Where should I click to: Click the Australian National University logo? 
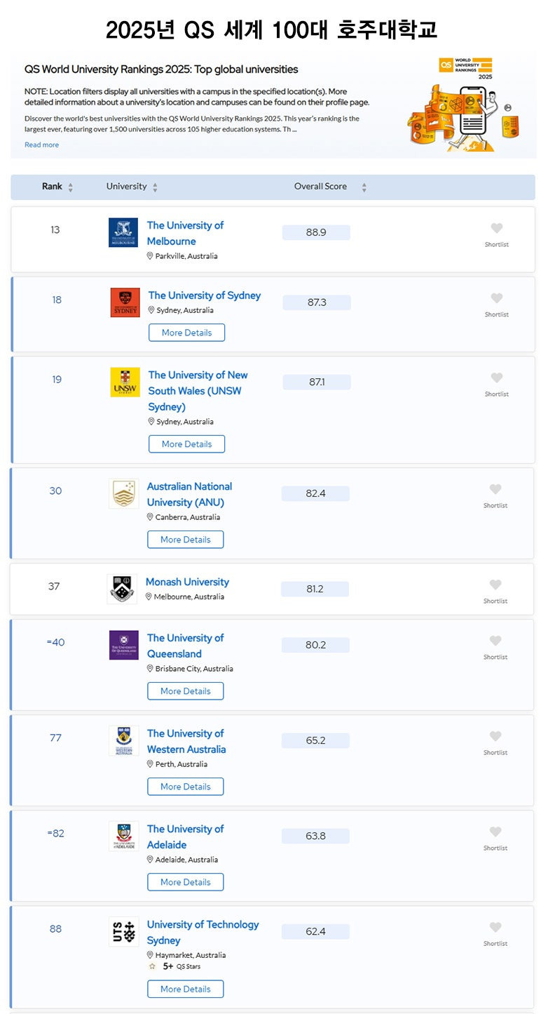click(x=123, y=494)
